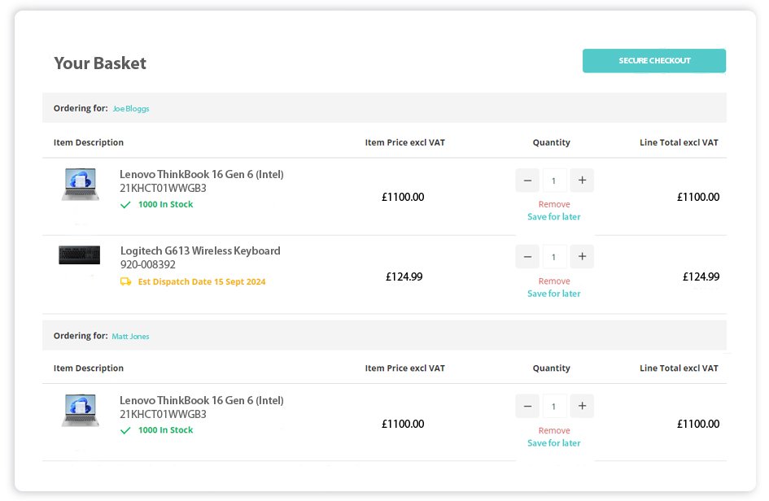This screenshot has height=501, width=769.
Task: Click minus on the Logitech keyboard quantity
Action: pyautogui.click(x=527, y=256)
